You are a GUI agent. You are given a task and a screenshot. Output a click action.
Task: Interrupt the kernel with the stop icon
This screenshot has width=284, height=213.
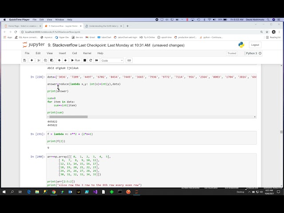click(85, 60)
